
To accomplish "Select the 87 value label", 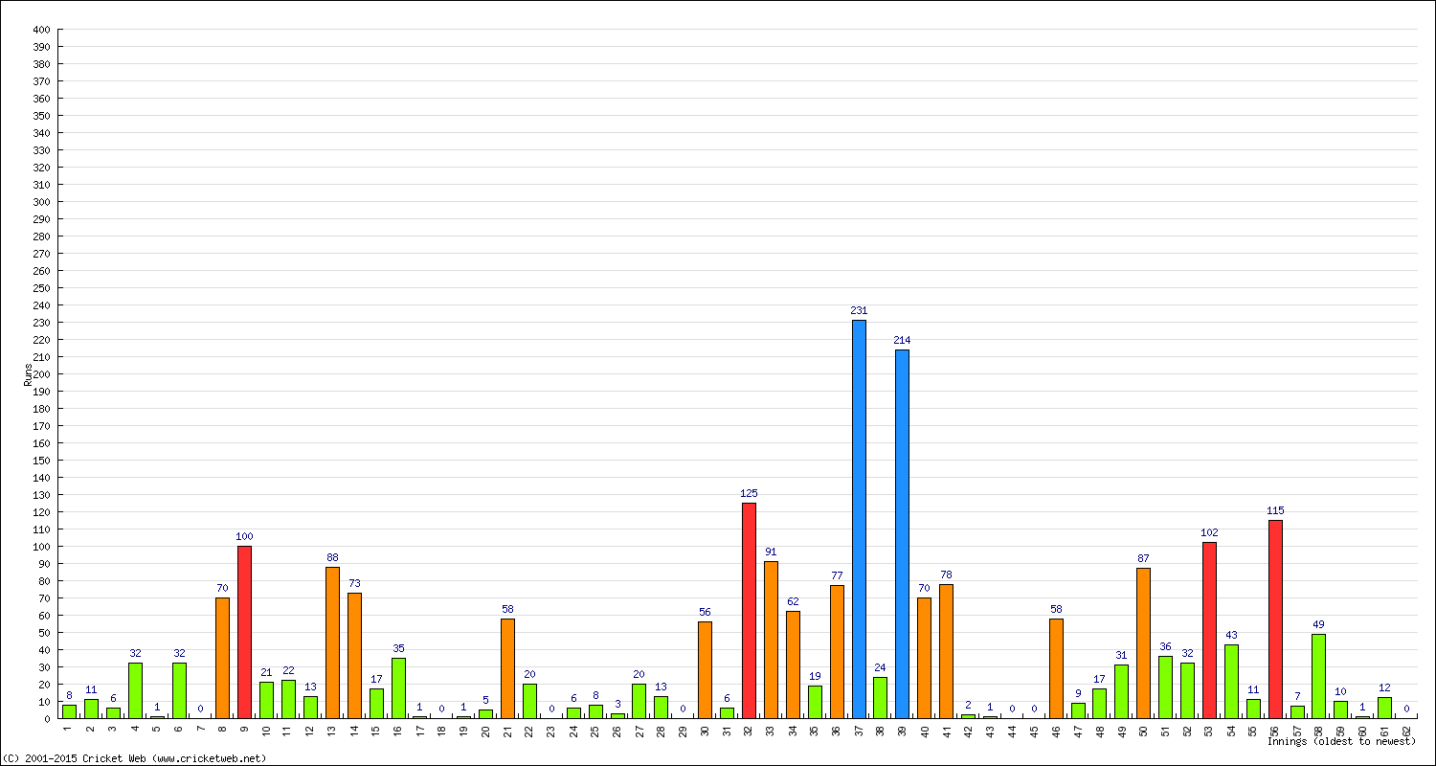I will click(x=1143, y=558).
